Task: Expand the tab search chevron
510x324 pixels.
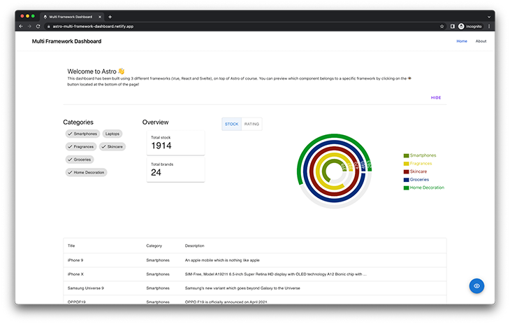Action: pyautogui.click(x=489, y=16)
